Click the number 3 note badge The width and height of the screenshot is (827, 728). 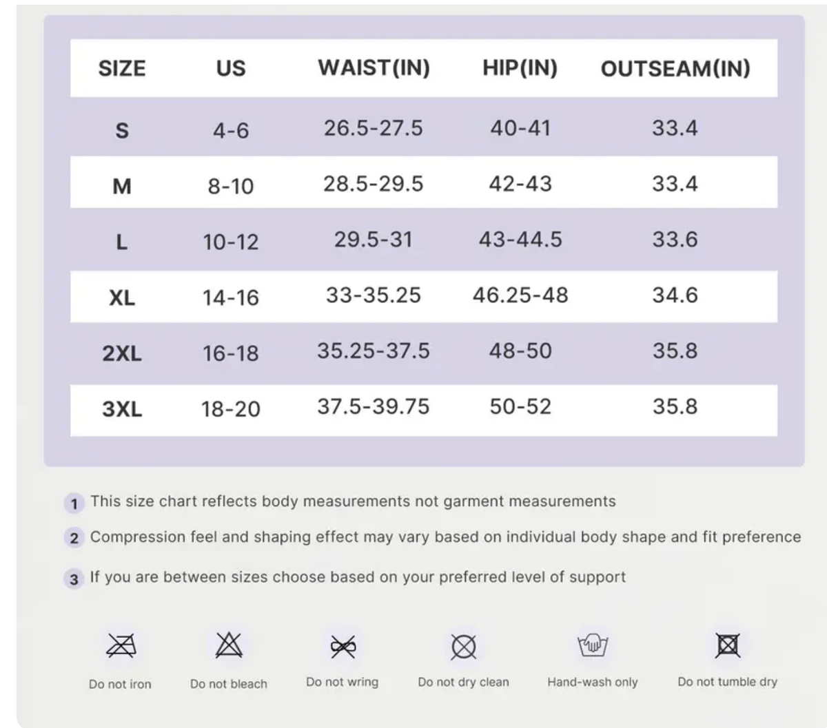click(x=74, y=579)
